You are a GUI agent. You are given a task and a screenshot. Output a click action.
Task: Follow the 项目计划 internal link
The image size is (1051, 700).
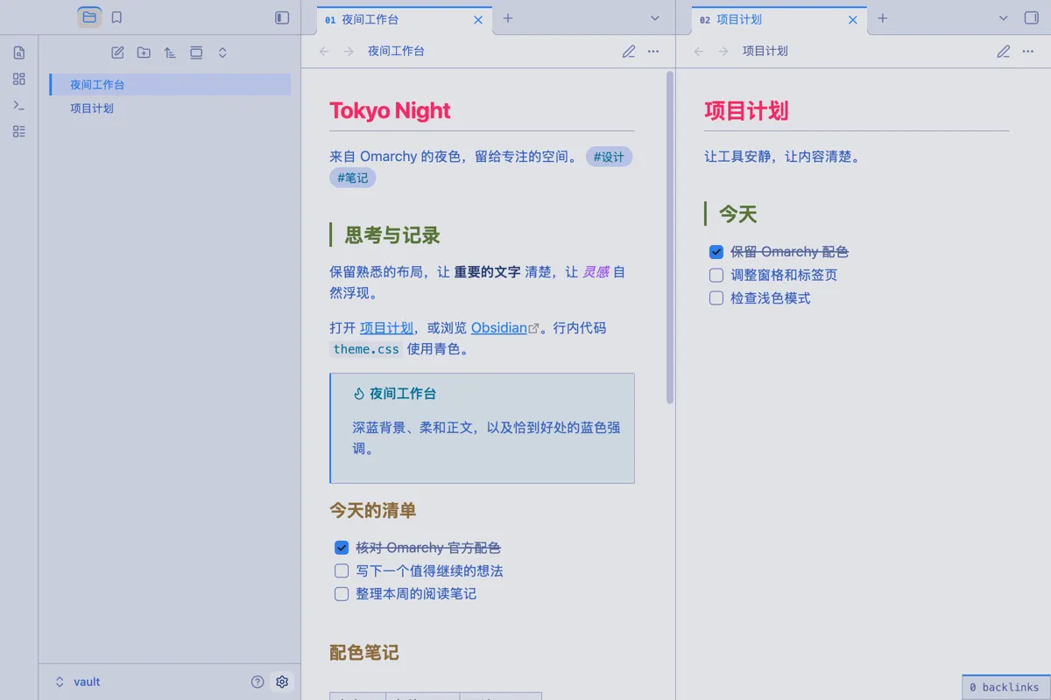coord(386,328)
